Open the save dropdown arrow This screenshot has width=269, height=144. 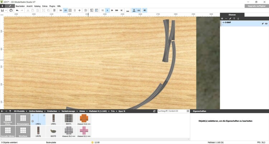click(x=6, y=10)
